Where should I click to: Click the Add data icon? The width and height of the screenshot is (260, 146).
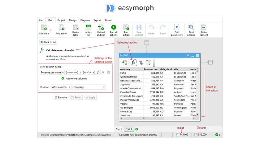click(44, 27)
